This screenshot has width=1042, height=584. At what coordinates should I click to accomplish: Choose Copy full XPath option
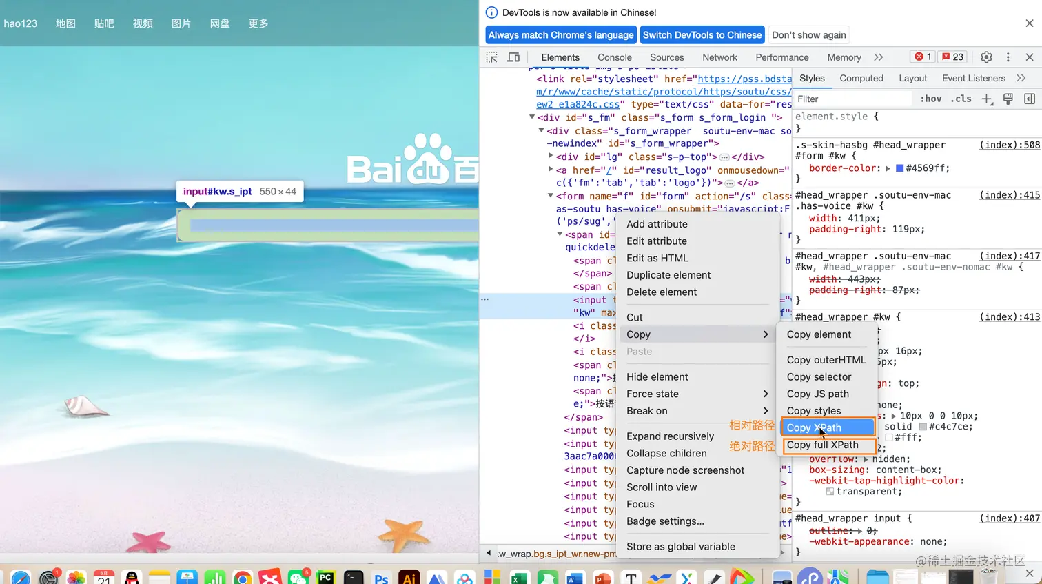tap(828, 445)
